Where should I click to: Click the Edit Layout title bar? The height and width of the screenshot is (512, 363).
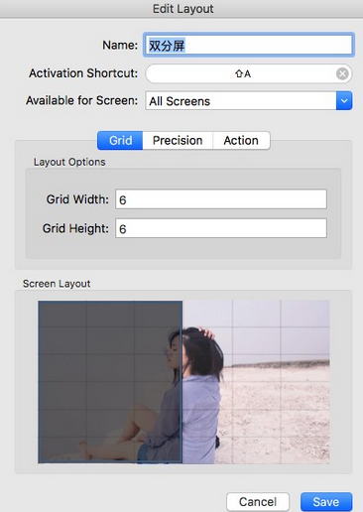181,9
